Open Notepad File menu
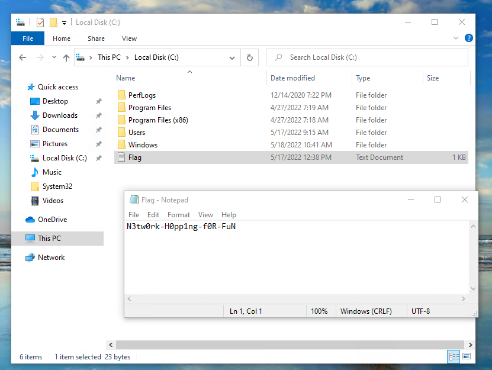 click(134, 215)
